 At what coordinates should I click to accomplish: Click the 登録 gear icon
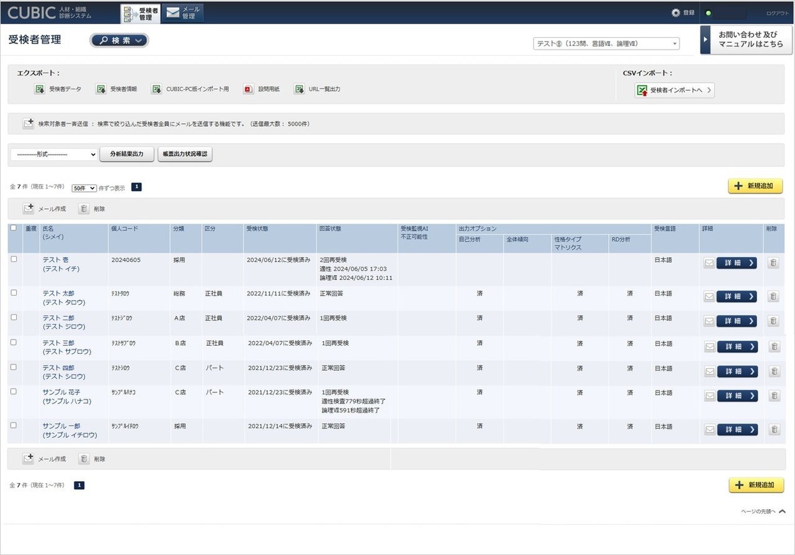pyautogui.click(x=676, y=12)
